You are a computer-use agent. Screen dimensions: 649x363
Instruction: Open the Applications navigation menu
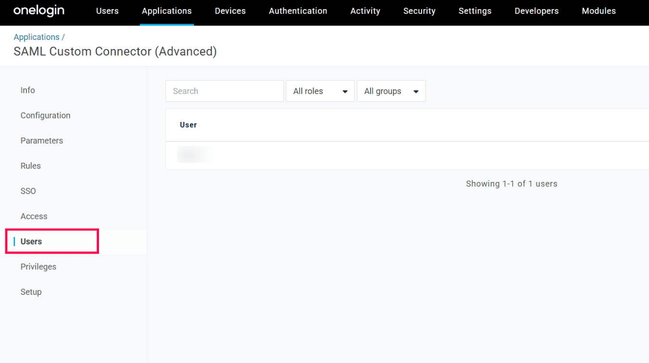167,11
